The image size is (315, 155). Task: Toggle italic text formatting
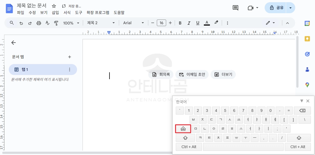coord(189,23)
